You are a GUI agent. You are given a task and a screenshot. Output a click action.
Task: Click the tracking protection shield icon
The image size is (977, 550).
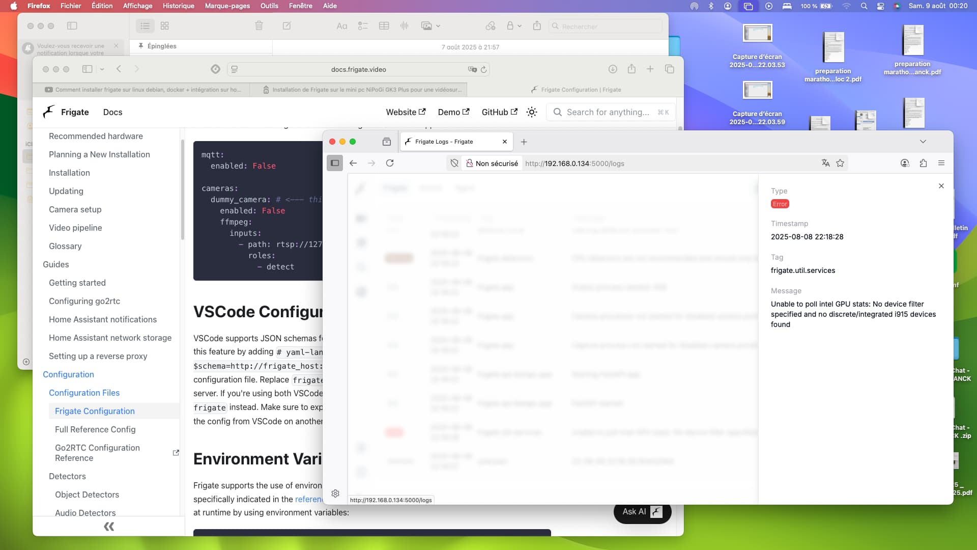[x=454, y=163]
